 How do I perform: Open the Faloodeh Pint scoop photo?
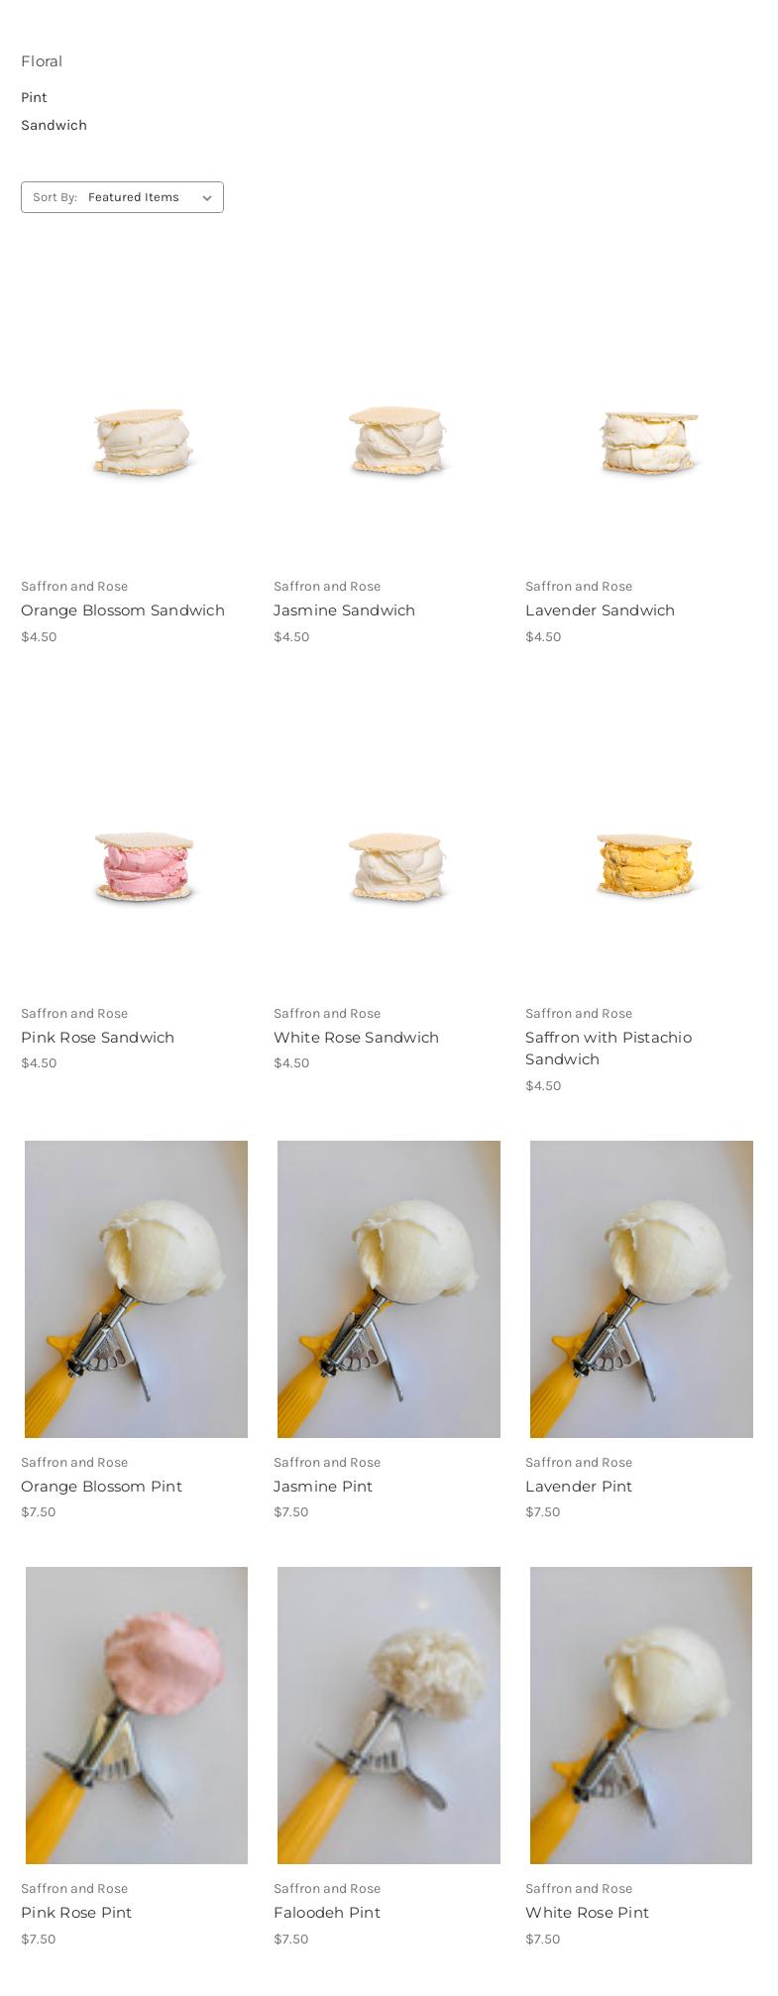(389, 1716)
